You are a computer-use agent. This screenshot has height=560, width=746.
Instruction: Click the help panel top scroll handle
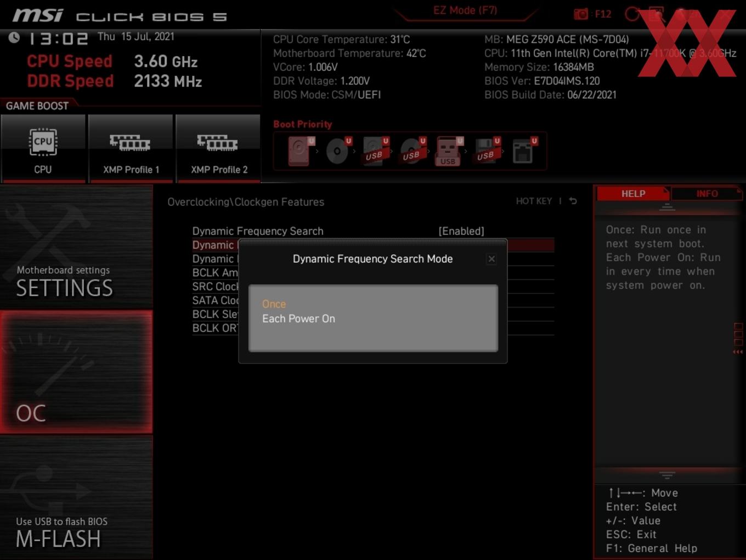pos(667,207)
